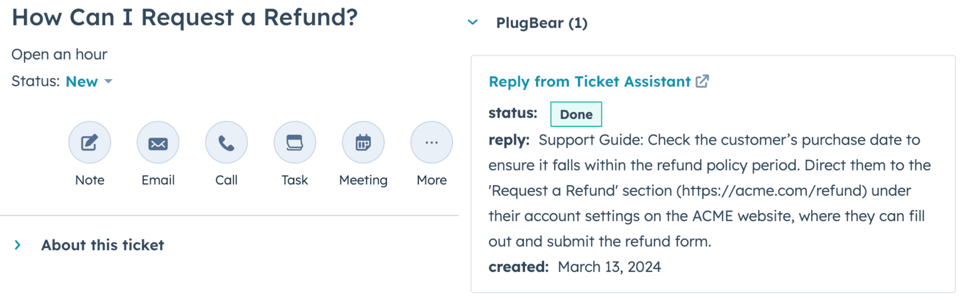Click the March 13, 2024 created date

point(609,266)
